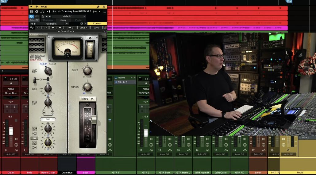
Task: Open the A: Default Preset menu arrow
Action: (104, 31)
